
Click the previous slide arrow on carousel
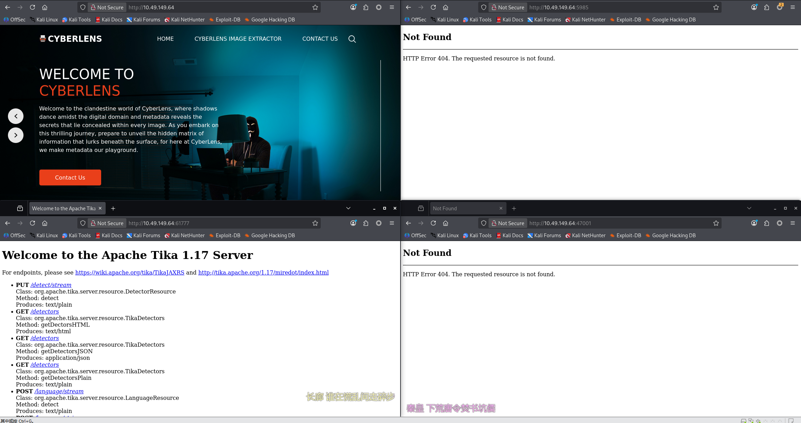(x=16, y=116)
